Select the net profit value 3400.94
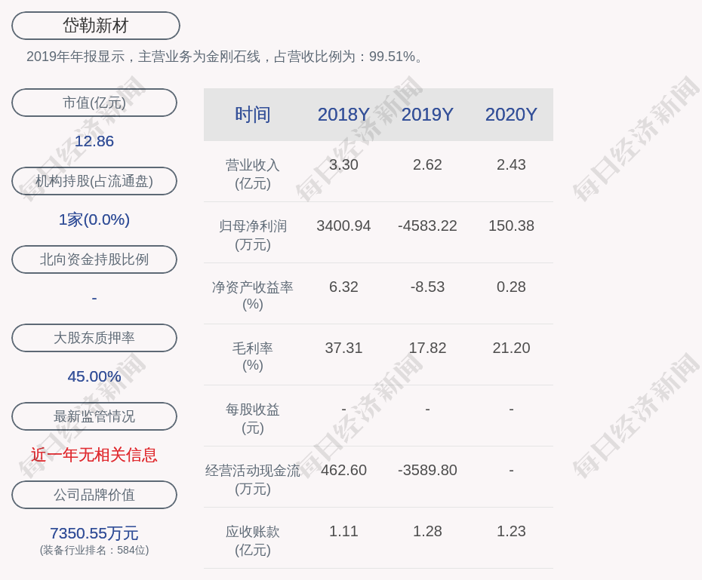The width and height of the screenshot is (702, 580). click(x=344, y=226)
